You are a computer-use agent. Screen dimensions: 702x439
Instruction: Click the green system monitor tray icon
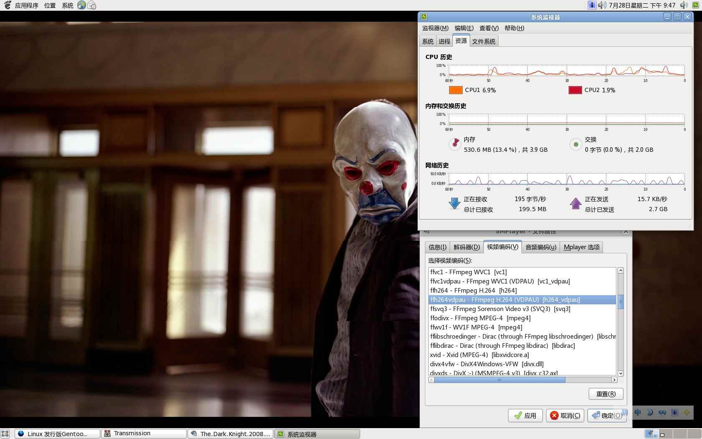coord(695,5)
